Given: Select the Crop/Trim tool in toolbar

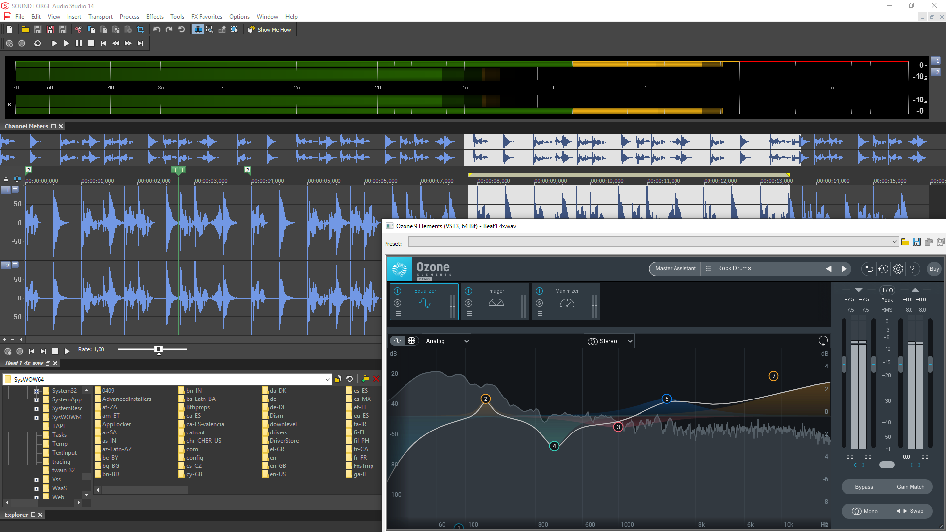Looking at the screenshot, I should 140,30.
